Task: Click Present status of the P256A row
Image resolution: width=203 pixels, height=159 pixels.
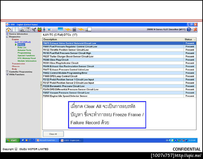Action: click(190, 96)
